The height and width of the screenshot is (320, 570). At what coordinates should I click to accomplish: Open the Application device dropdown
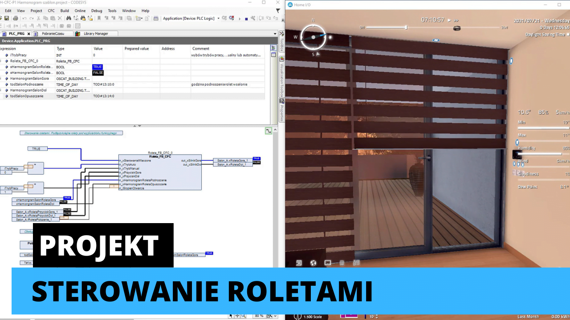point(218,18)
